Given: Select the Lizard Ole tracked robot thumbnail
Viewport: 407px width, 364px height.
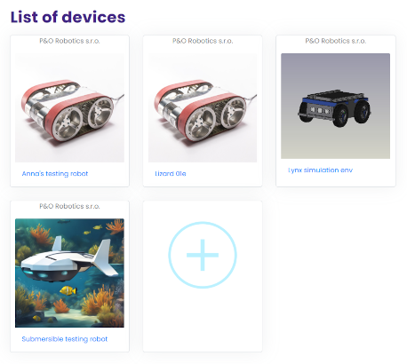Looking at the screenshot, I should tap(203, 107).
